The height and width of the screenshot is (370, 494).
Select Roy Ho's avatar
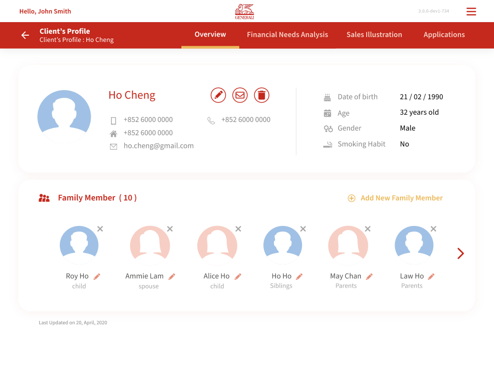(x=79, y=245)
